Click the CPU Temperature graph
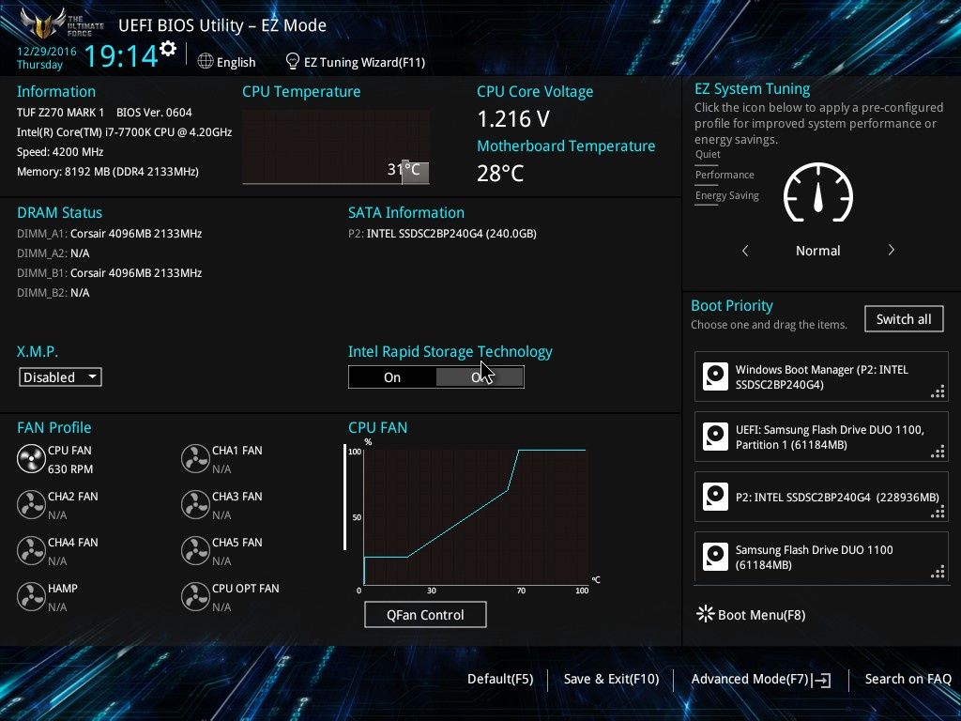Image resolution: width=961 pixels, height=721 pixels. [336, 147]
